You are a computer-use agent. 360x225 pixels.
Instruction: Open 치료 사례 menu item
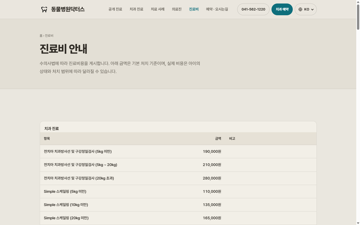(x=158, y=9)
